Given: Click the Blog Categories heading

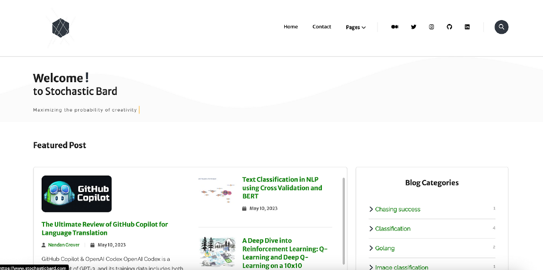Looking at the screenshot, I should click(432, 183).
